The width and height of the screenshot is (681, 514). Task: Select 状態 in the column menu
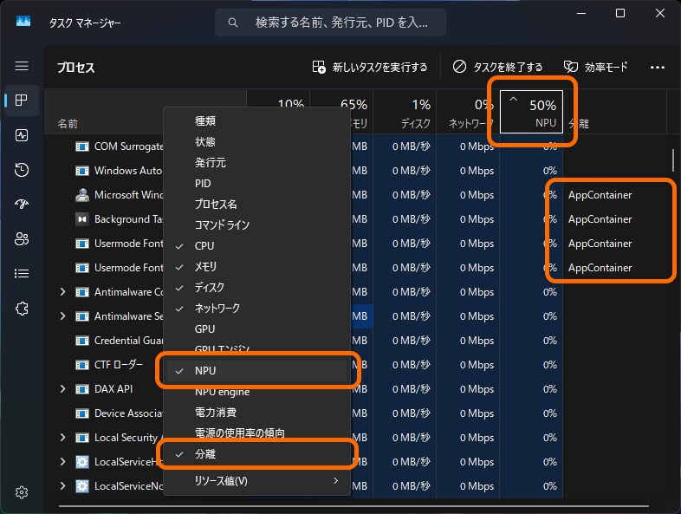[256, 141]
